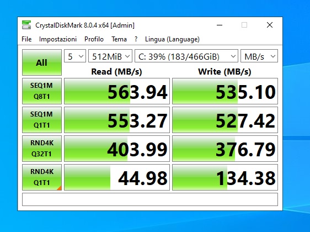Expand the 512MiB test size dropdown
The image size is (310, 232).
click(110, 56)
